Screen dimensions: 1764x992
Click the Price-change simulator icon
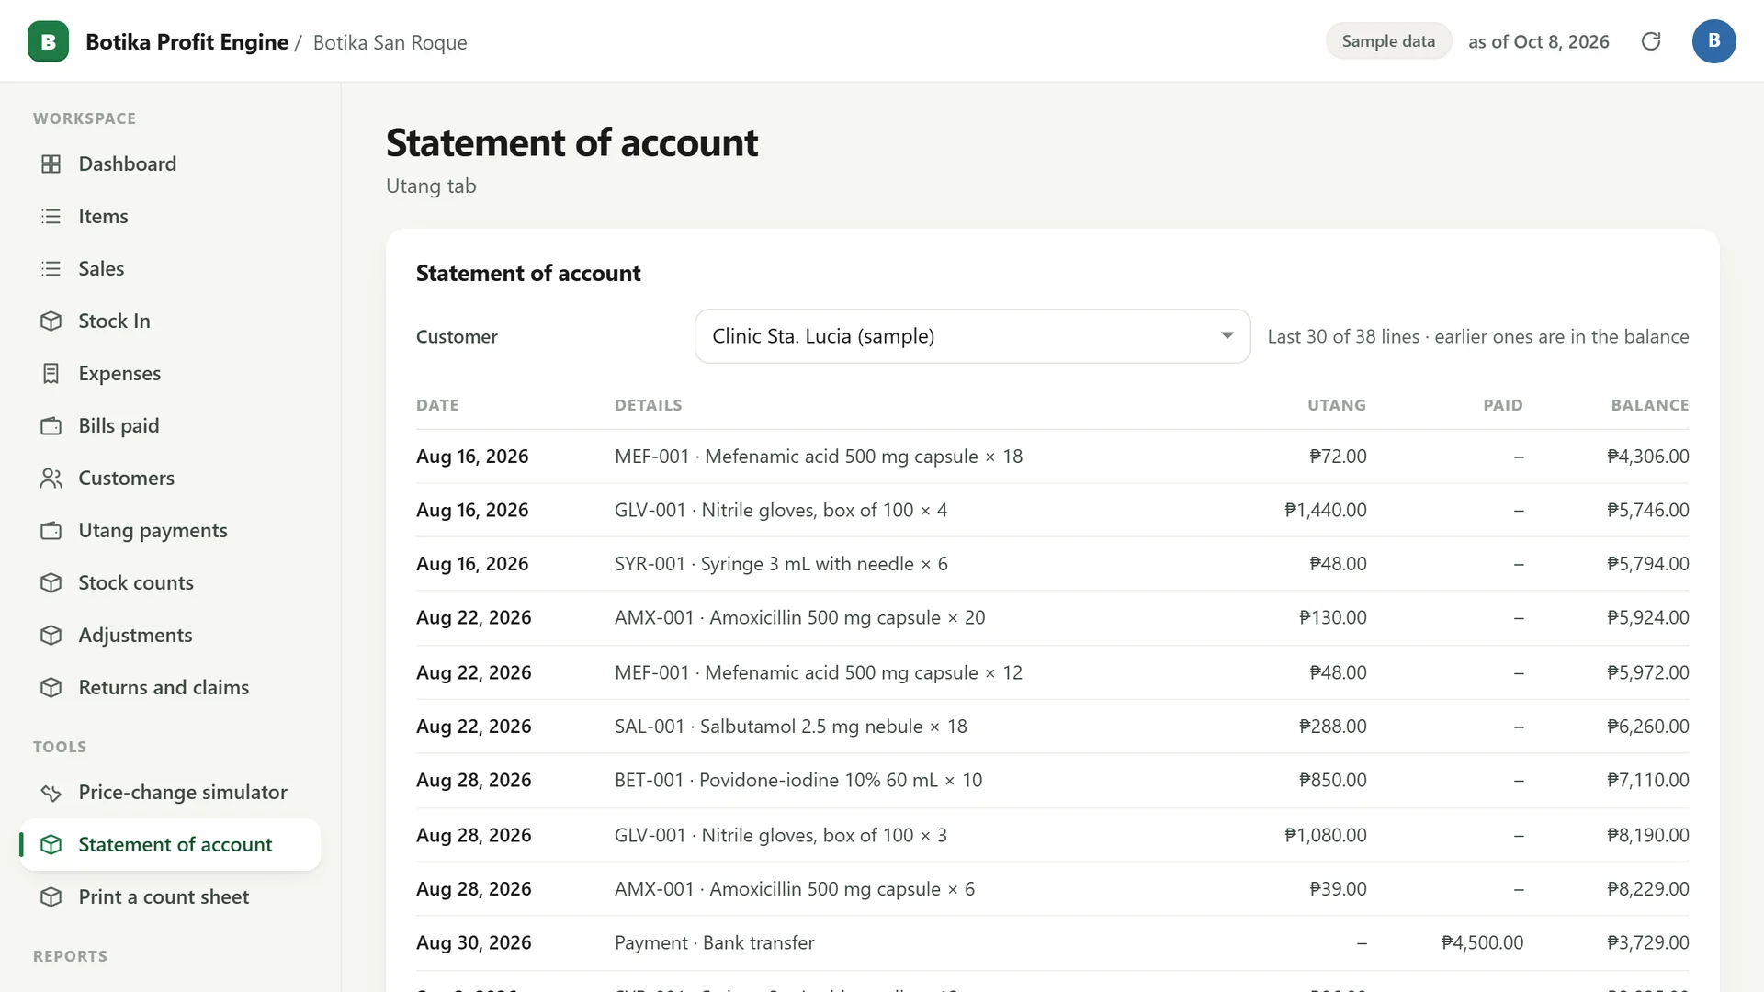click(51, 792)
